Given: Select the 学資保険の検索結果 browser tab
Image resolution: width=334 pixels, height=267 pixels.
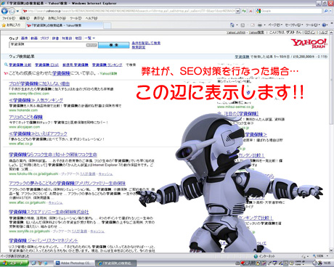Looking at the screenshot, I should tap(64, 25).
